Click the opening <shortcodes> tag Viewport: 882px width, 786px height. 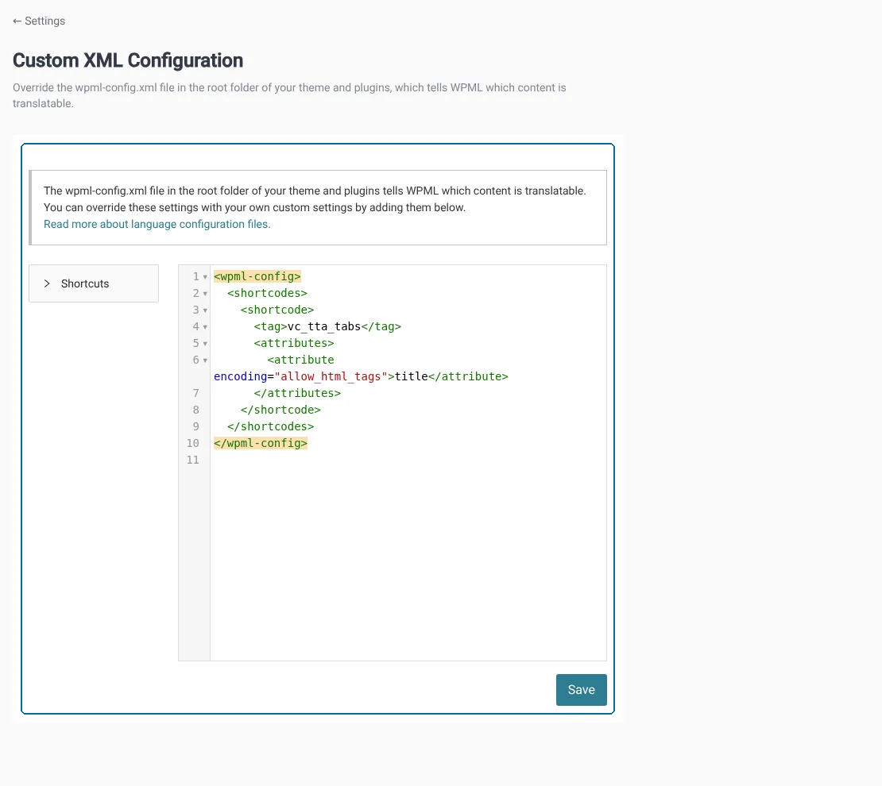267,293
